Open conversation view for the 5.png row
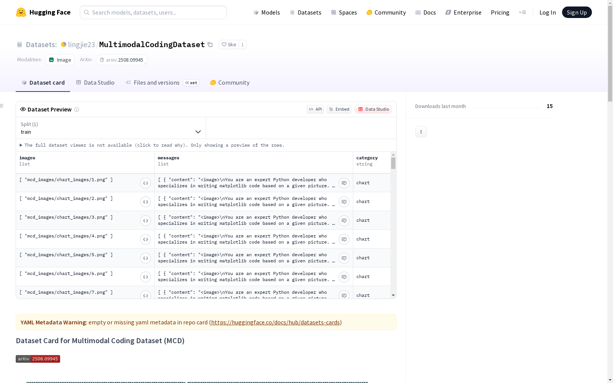 pyautogui.click(x=344, y=258)
